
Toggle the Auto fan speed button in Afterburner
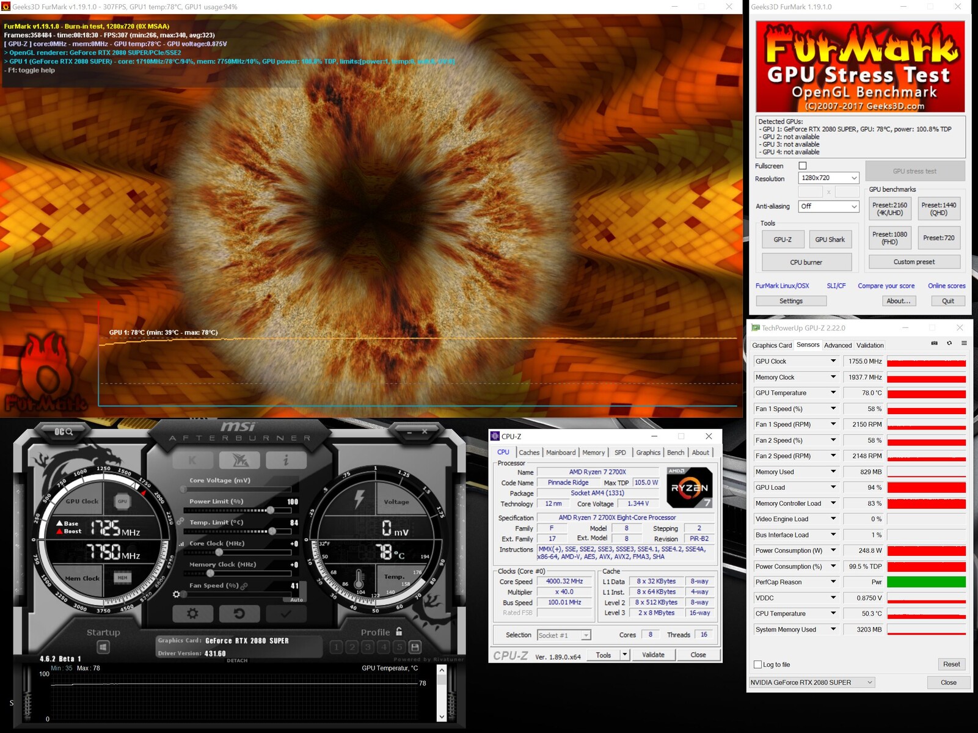[297, 600]
